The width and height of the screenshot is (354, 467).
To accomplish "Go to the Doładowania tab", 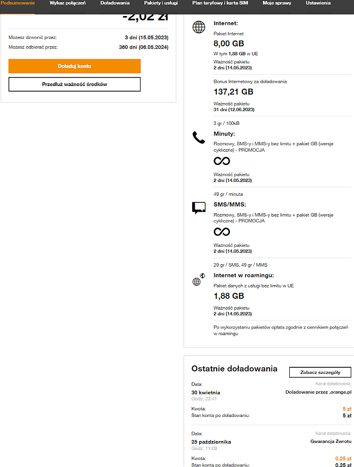I will coord(115,3).
